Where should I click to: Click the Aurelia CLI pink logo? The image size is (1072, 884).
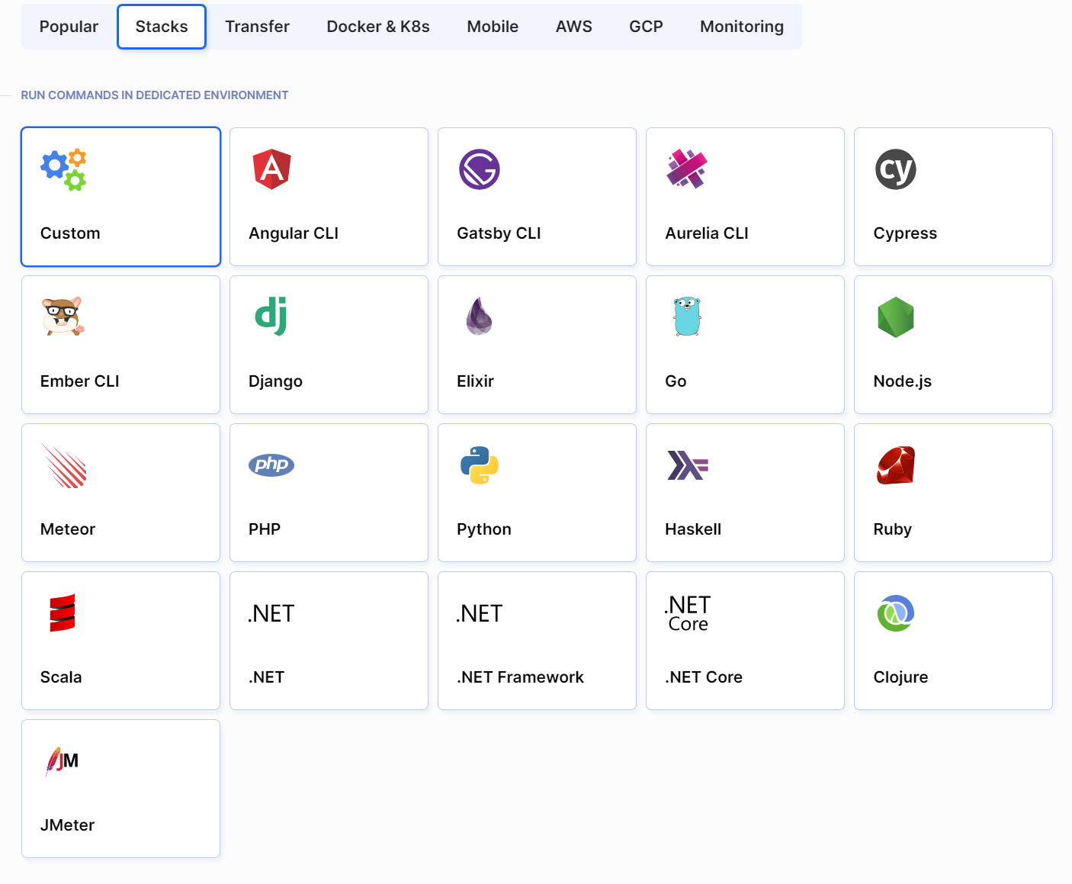point(687,169)
